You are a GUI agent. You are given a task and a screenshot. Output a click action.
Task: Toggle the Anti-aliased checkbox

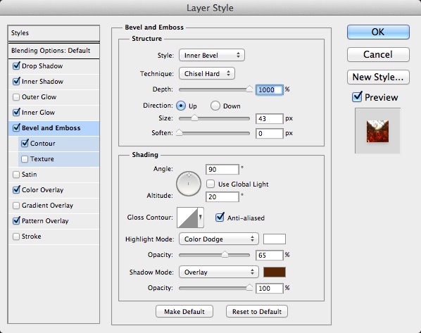[220, 217]
